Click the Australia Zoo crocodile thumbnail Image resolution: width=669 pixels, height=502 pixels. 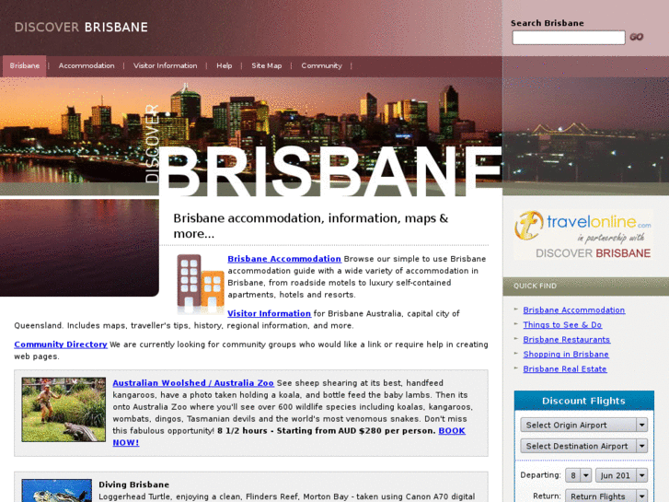(x=63, y=409)
